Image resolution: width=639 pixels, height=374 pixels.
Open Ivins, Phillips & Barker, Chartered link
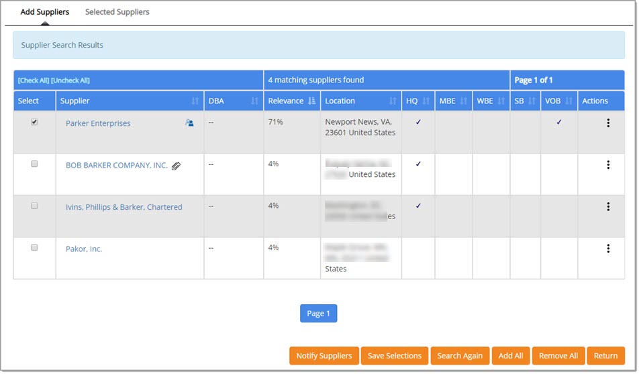(x=124, y=207)
